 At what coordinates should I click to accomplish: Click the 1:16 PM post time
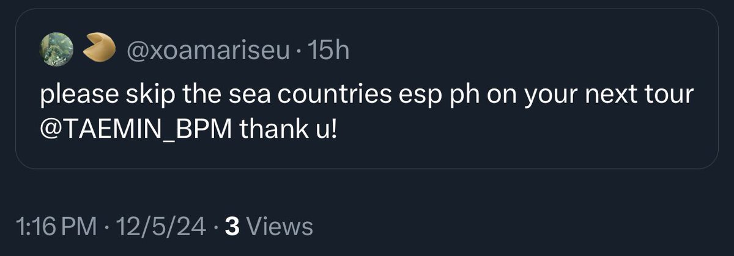(56, 227)
